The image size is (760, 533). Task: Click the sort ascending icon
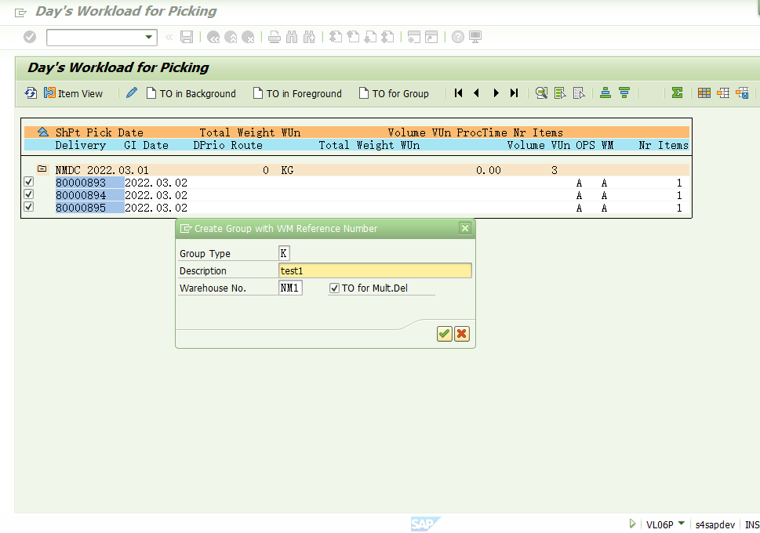coord(604,92)
